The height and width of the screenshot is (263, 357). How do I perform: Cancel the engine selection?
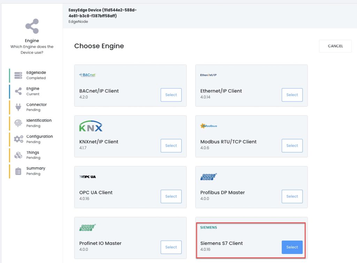(x=335, y=46)
